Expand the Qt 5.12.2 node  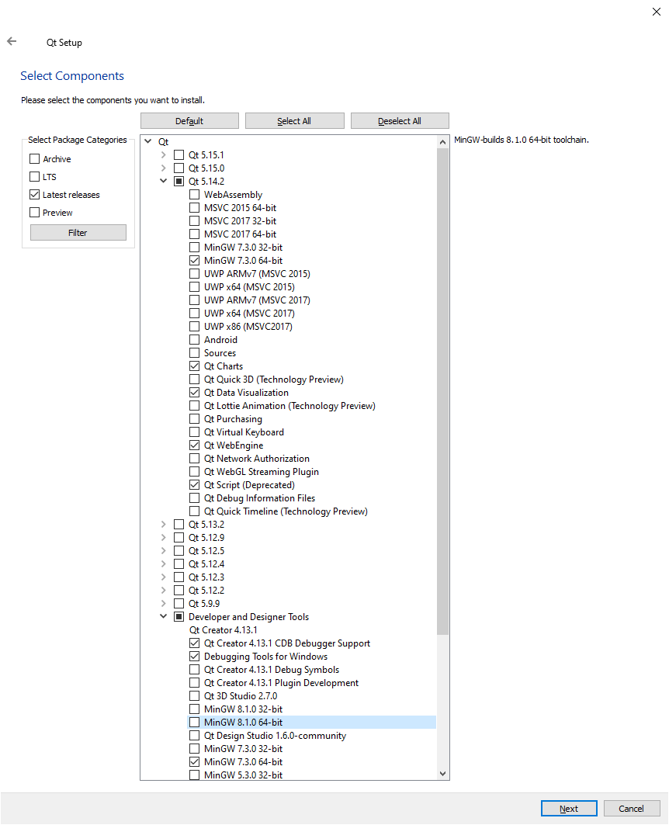point(163,591)
